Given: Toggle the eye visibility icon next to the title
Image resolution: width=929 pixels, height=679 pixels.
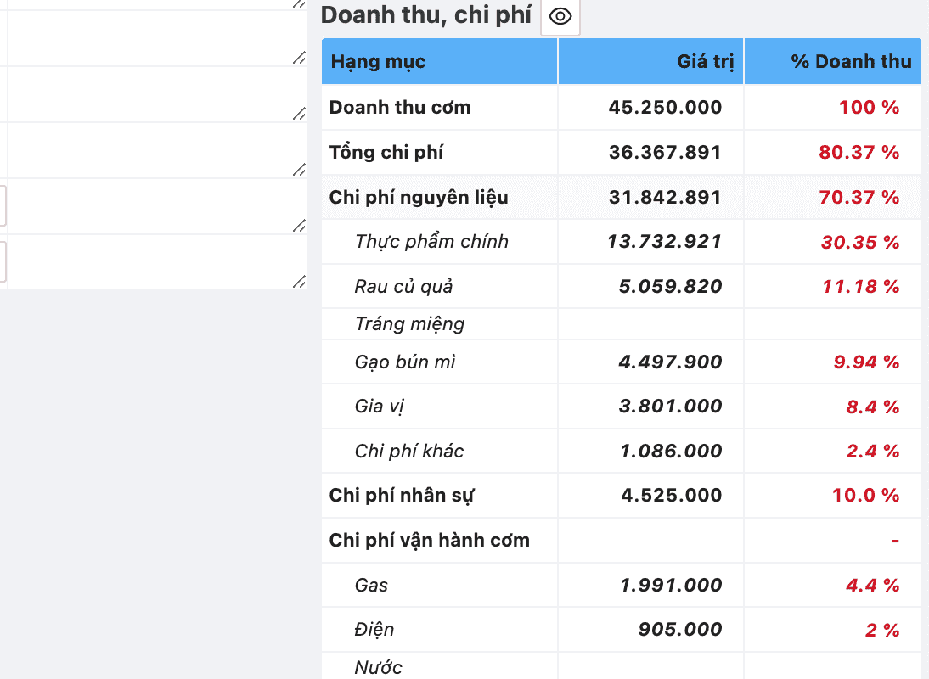Looking at the screenshot, I should pos(560,16).
